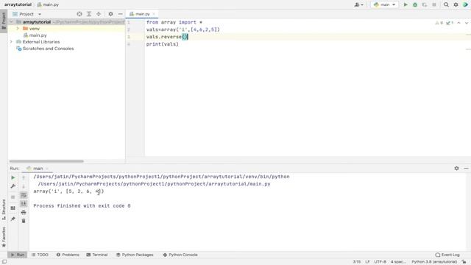
Task: Collapse all icon in Project panel
Action: (x=99, y=14)
